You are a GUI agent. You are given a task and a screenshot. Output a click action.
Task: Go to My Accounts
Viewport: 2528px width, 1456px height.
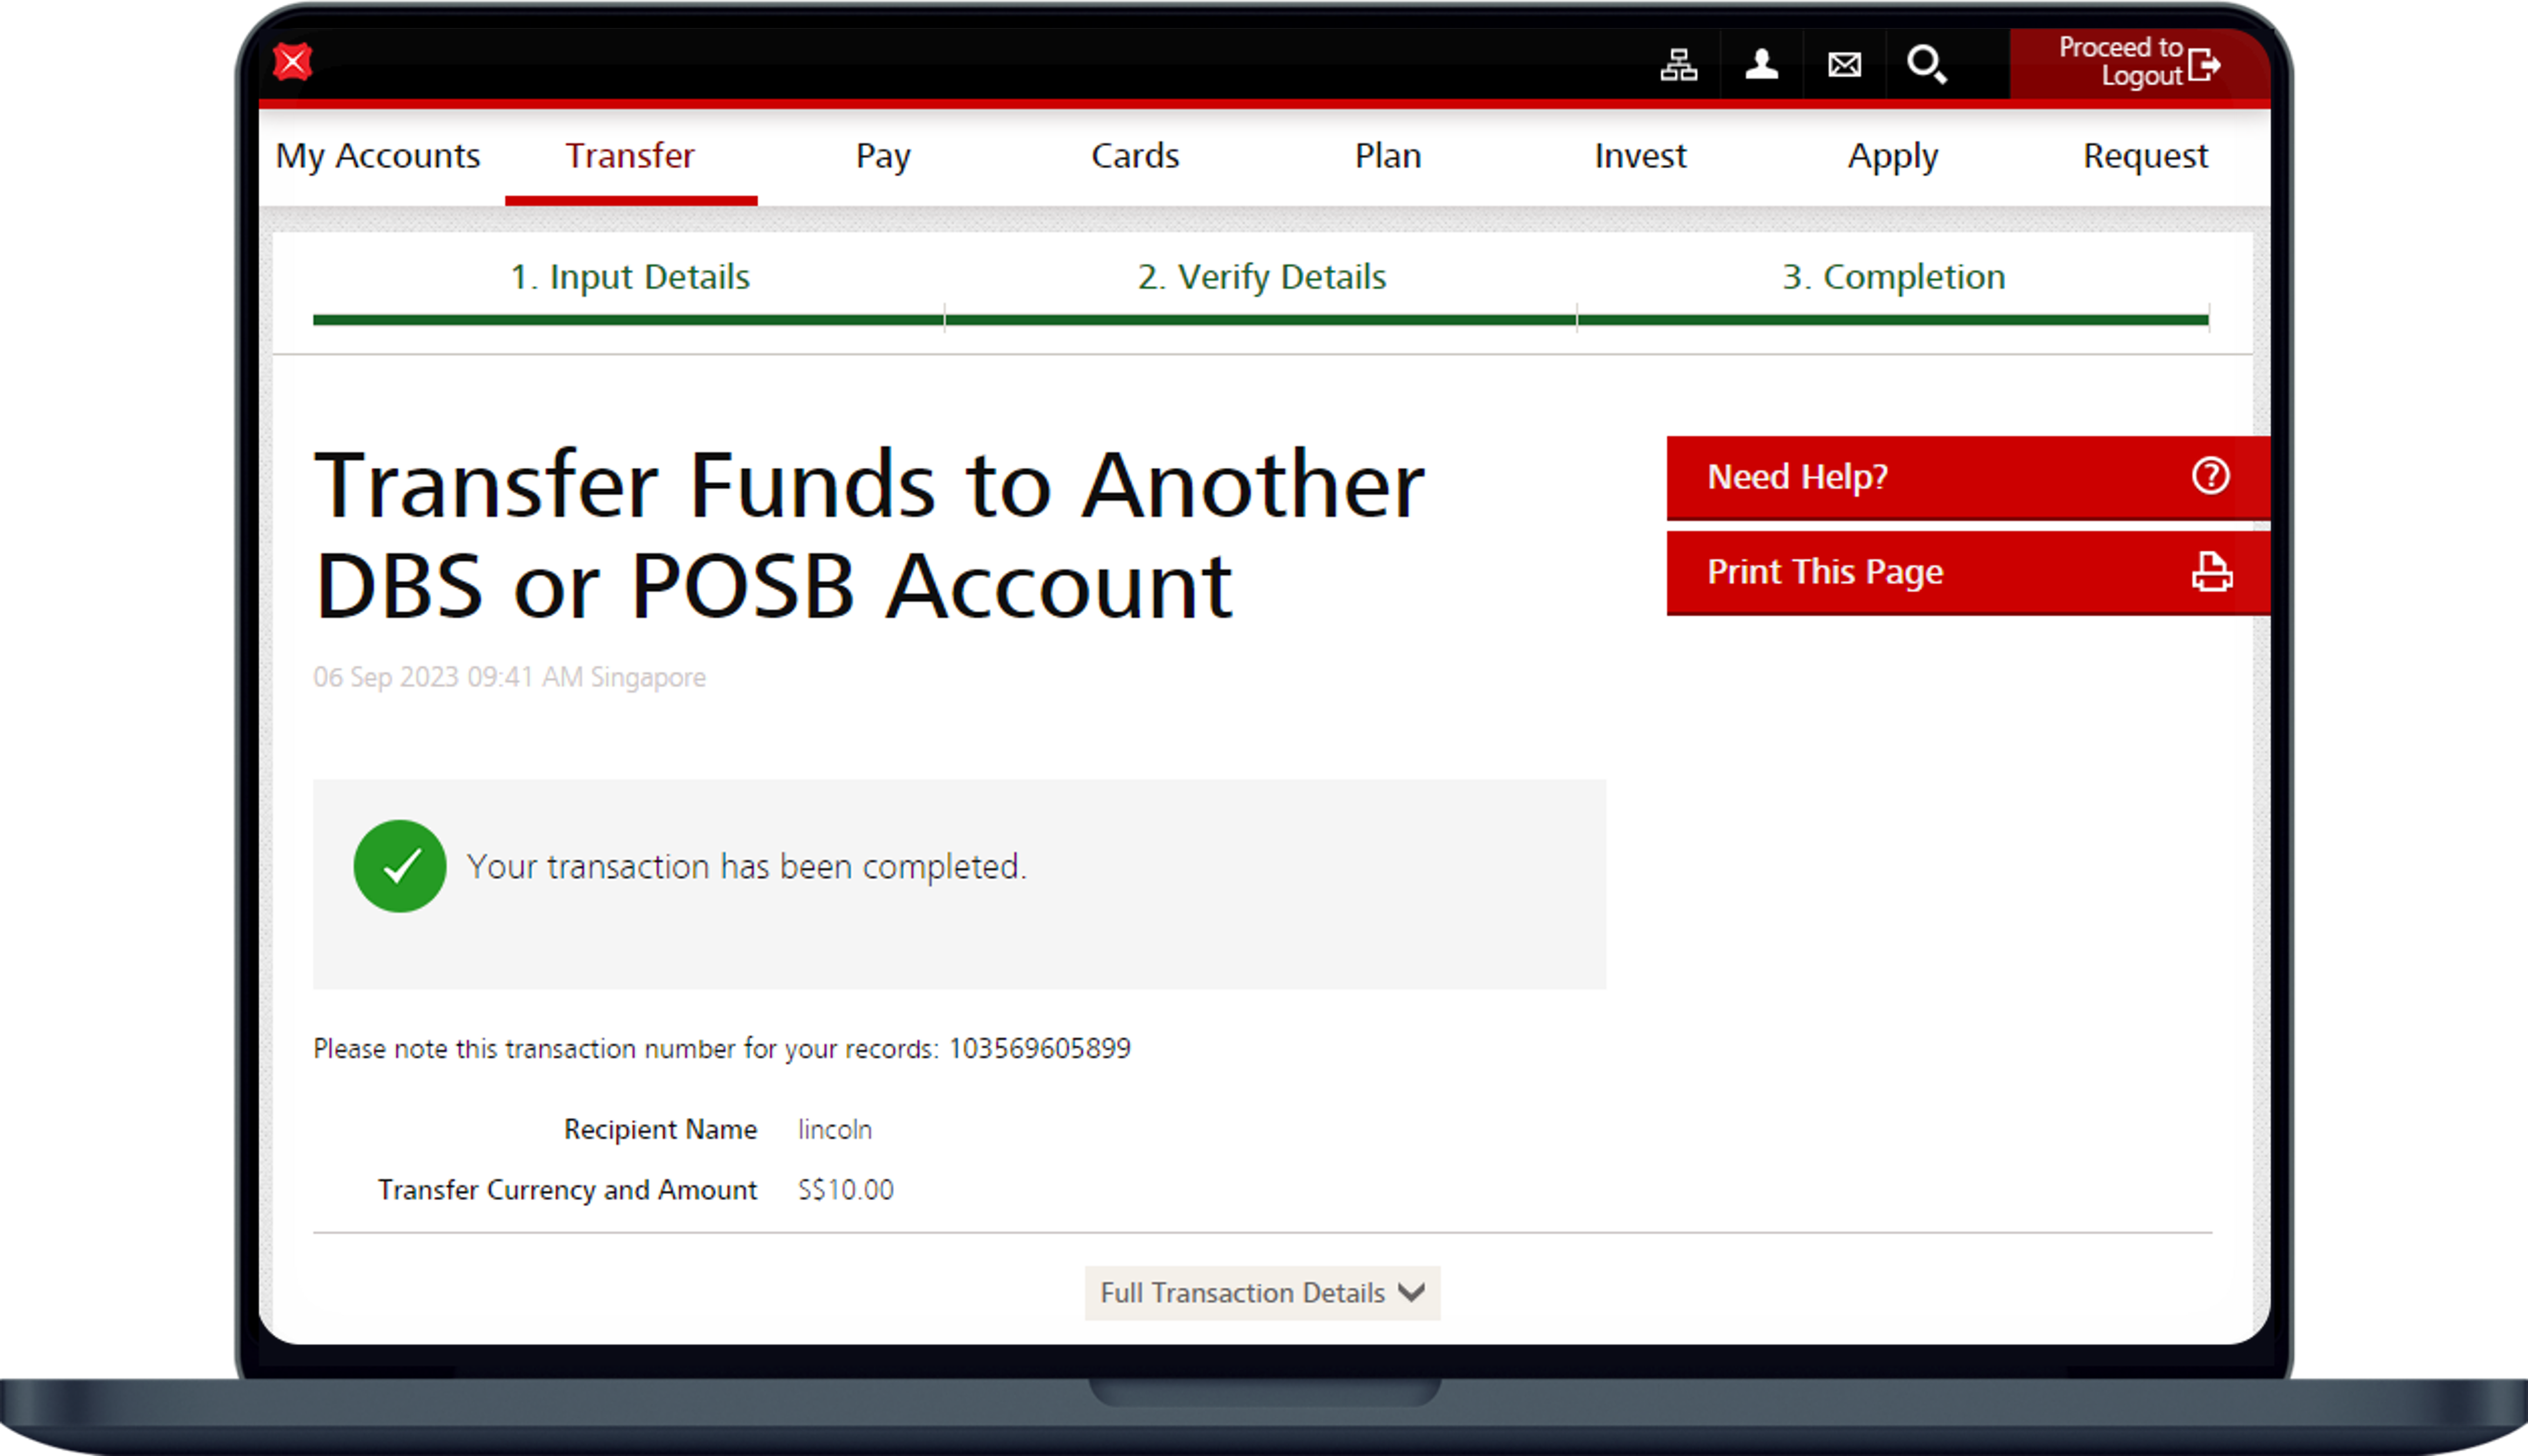click(x=377, y=156)
